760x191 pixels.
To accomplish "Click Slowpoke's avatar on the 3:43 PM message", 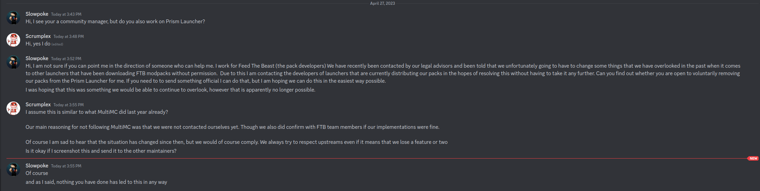I will [13, 18].
